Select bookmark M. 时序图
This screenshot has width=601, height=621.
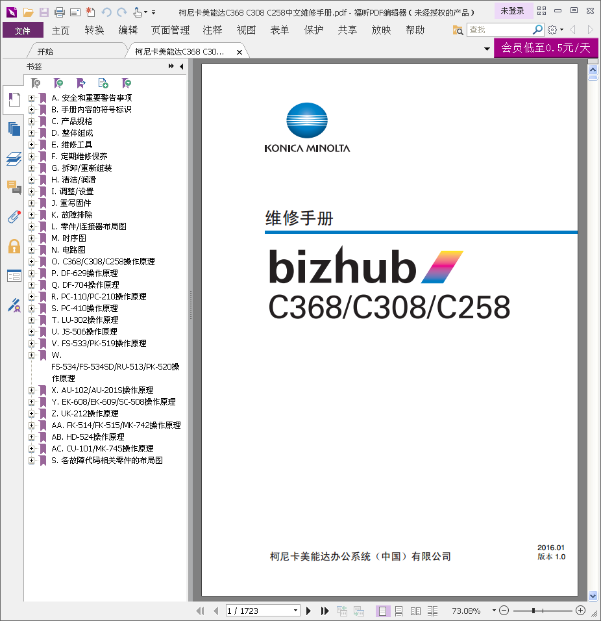coord(69,238)
